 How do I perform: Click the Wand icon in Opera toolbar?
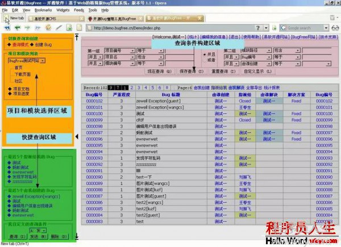click(x=59, y=28)
